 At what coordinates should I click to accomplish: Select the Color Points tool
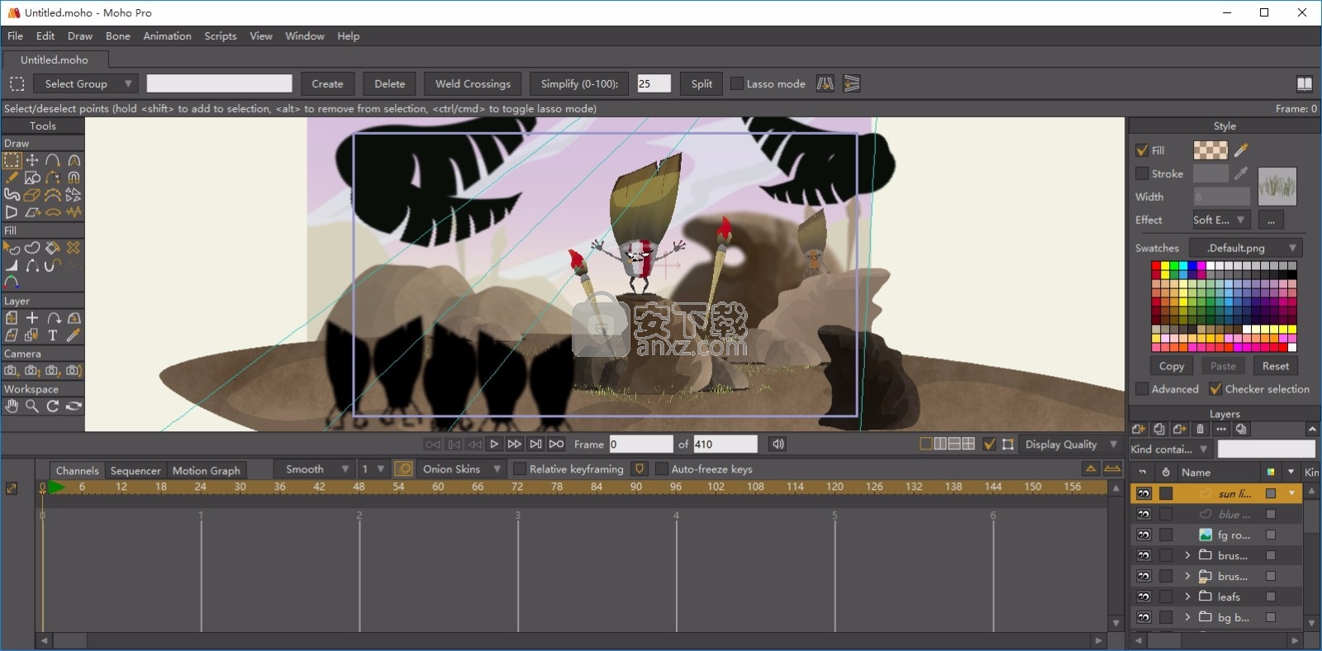[x=12, y=283]
